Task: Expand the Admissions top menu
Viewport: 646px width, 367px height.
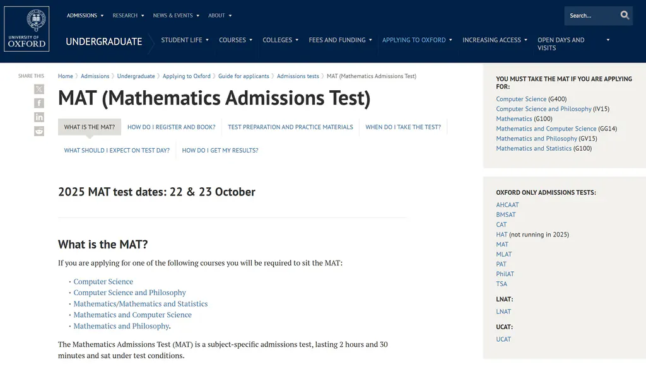Action: pyautogui.click(x=85, y=16)
